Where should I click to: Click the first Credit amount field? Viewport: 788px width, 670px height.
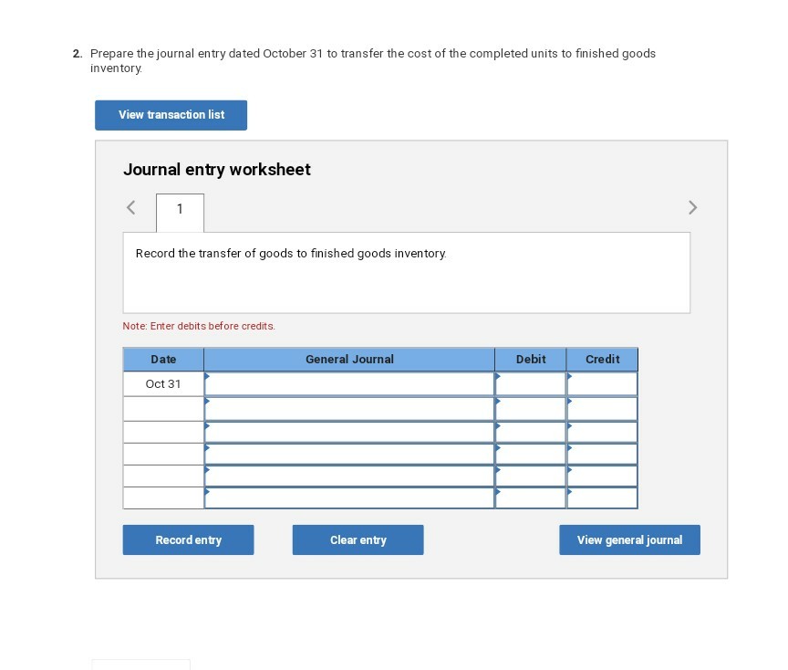[601, 384]
